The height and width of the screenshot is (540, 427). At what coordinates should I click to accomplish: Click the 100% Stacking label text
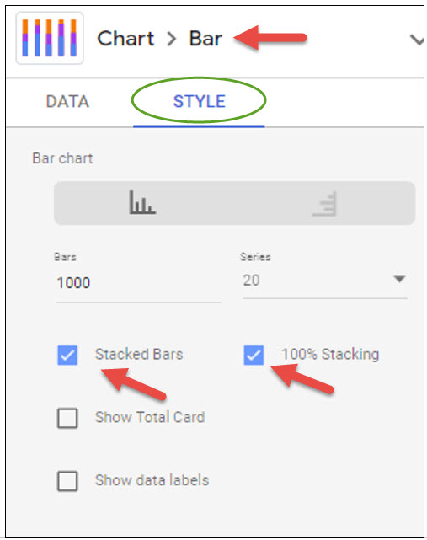(x=331, y=355)
